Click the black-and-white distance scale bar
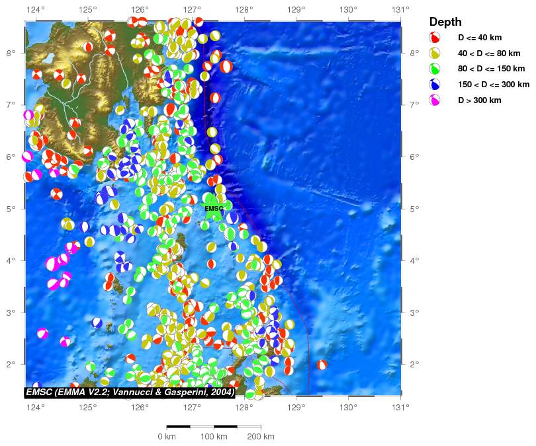This screenshot has width=536, height=446. pyautogui.click(x=213, y=427)
